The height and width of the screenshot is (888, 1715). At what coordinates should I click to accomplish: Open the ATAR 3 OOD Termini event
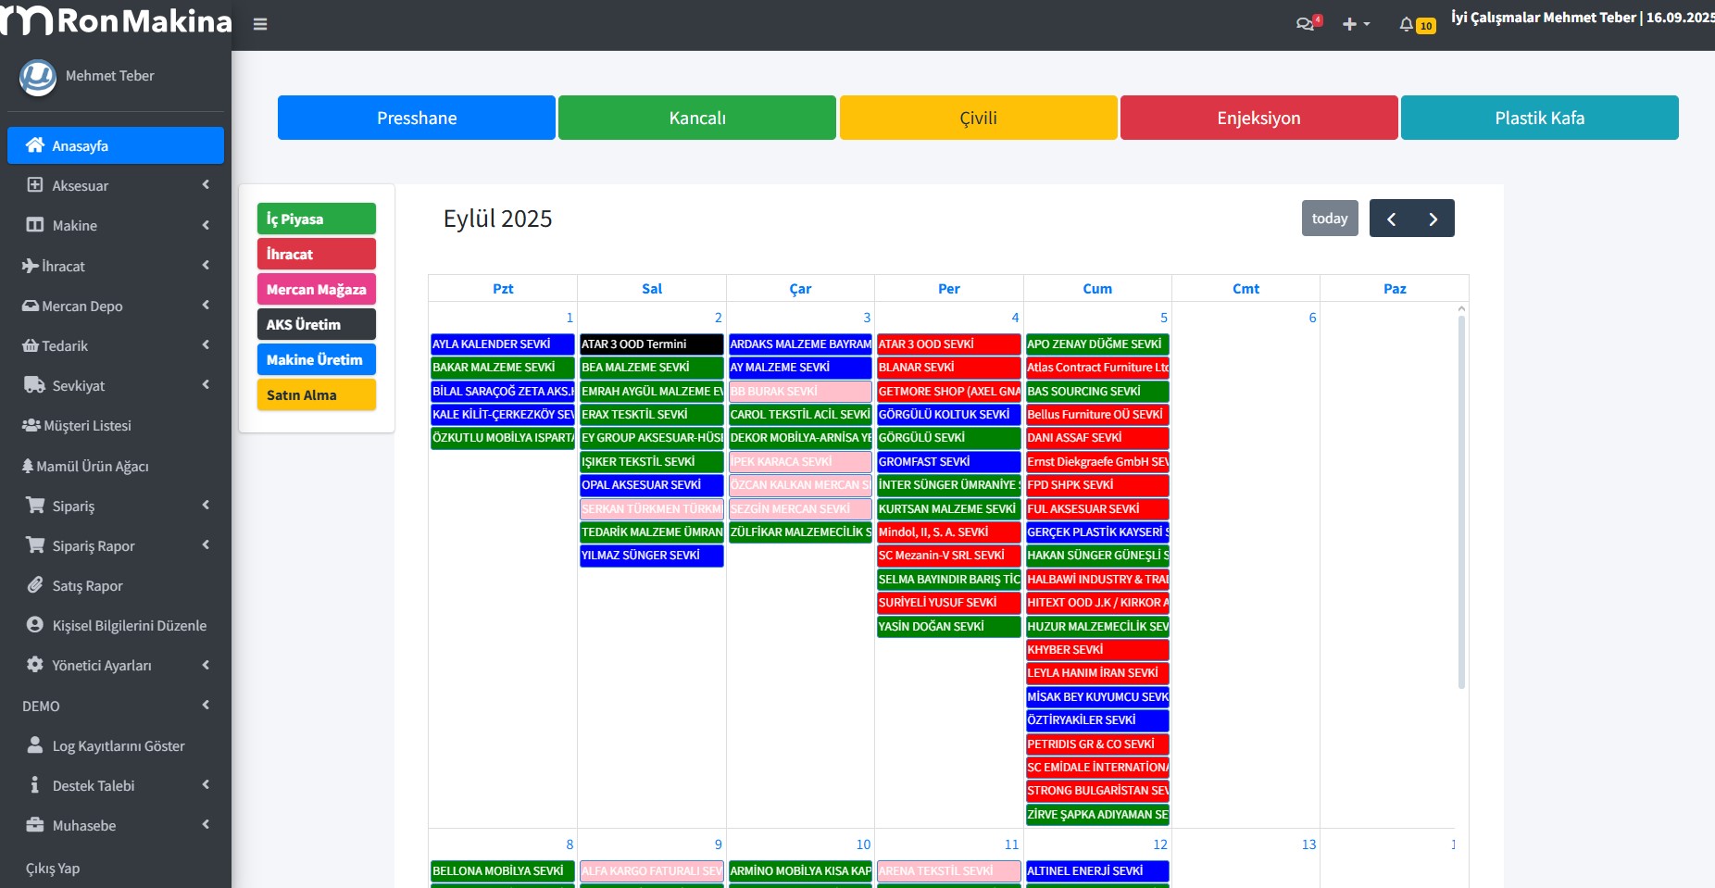pos(651,344)
